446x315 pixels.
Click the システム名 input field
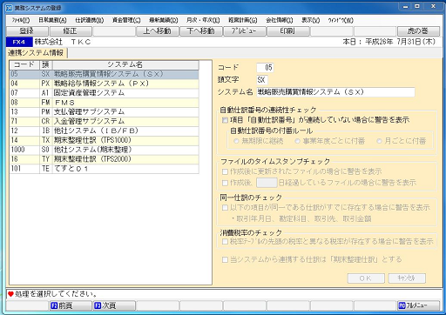pos(335,92)
